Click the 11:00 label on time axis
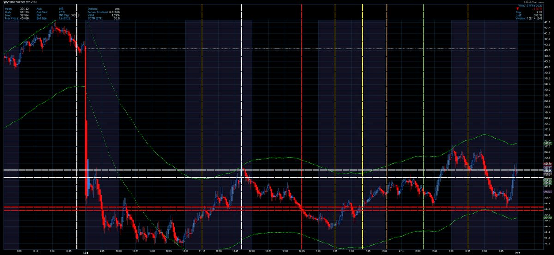This screenshot has height=255, width=554. coord(185,252)
